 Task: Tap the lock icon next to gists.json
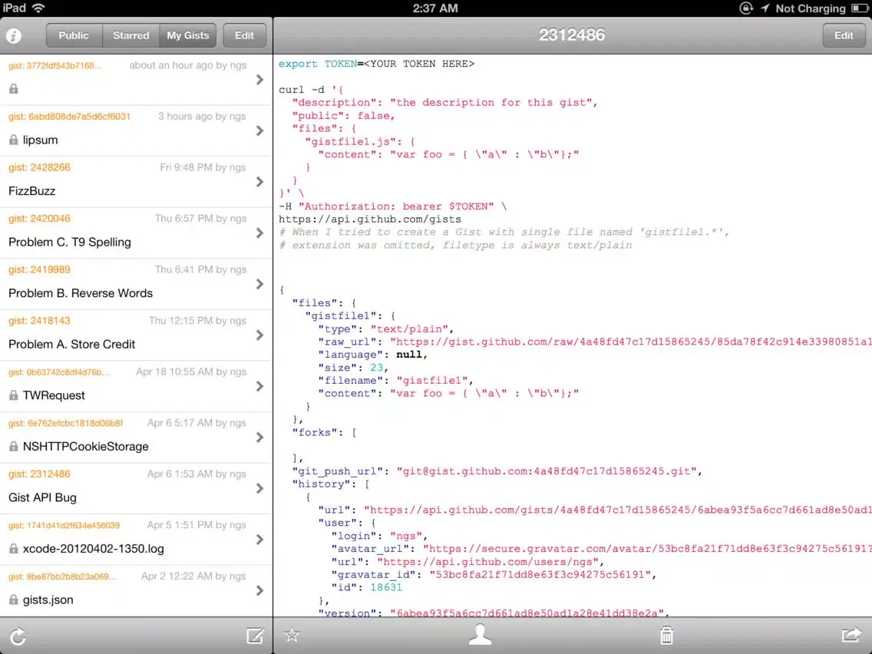(x=13, y=600)
